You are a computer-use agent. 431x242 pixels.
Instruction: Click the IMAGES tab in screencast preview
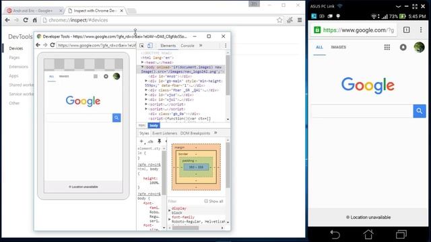[x=64, y=76]
